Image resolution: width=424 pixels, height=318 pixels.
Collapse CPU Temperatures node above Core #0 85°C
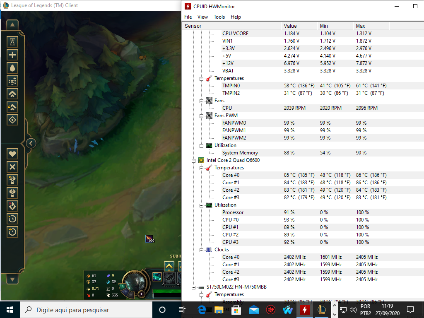pos(202,168)
